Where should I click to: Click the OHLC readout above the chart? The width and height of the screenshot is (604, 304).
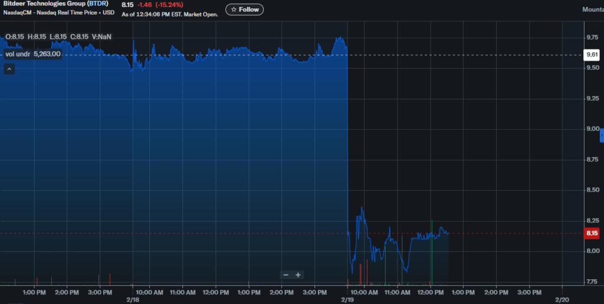pyautogui.click(x=58, y=37)
